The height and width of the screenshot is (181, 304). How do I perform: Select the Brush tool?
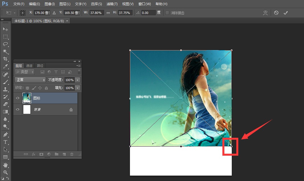coord(5,82)
